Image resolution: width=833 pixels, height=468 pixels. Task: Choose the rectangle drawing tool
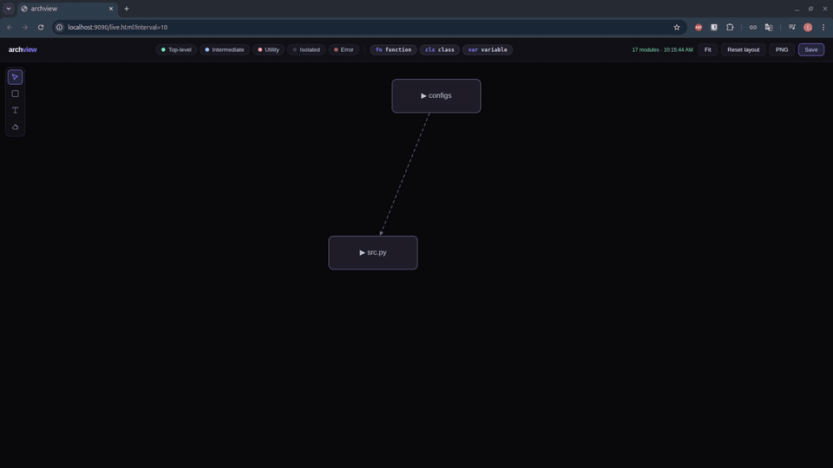click(15, 94)
